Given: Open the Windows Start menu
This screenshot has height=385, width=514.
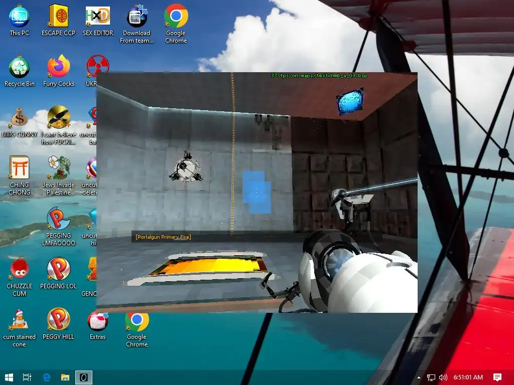Looking at the screenshot, I should (9, 377).
